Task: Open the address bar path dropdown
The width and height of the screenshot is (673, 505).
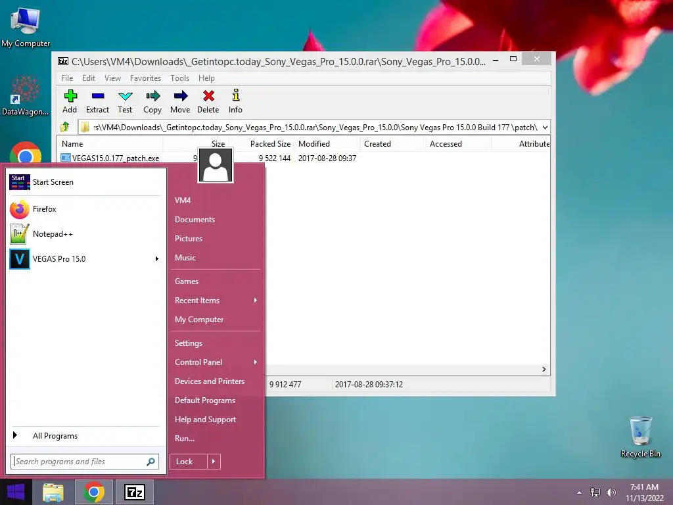Action: tap(545, 128)
